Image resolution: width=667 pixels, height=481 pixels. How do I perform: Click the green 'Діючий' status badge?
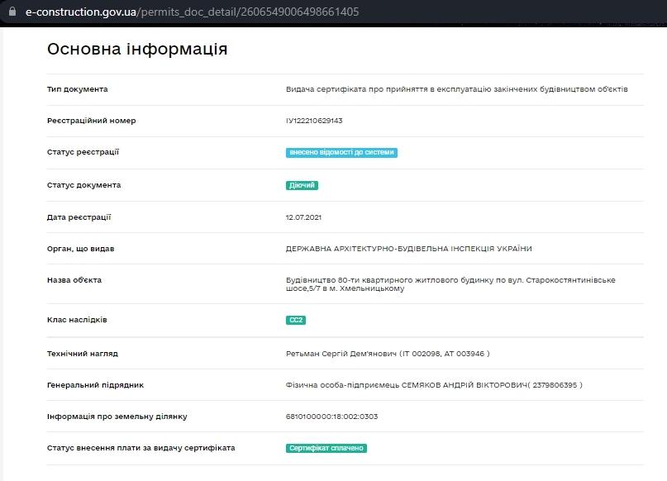click(302, 185)
